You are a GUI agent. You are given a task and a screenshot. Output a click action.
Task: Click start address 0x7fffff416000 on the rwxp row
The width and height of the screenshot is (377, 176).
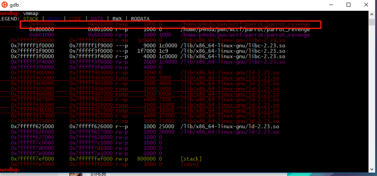pyautogui.click(x=32, y=110)
